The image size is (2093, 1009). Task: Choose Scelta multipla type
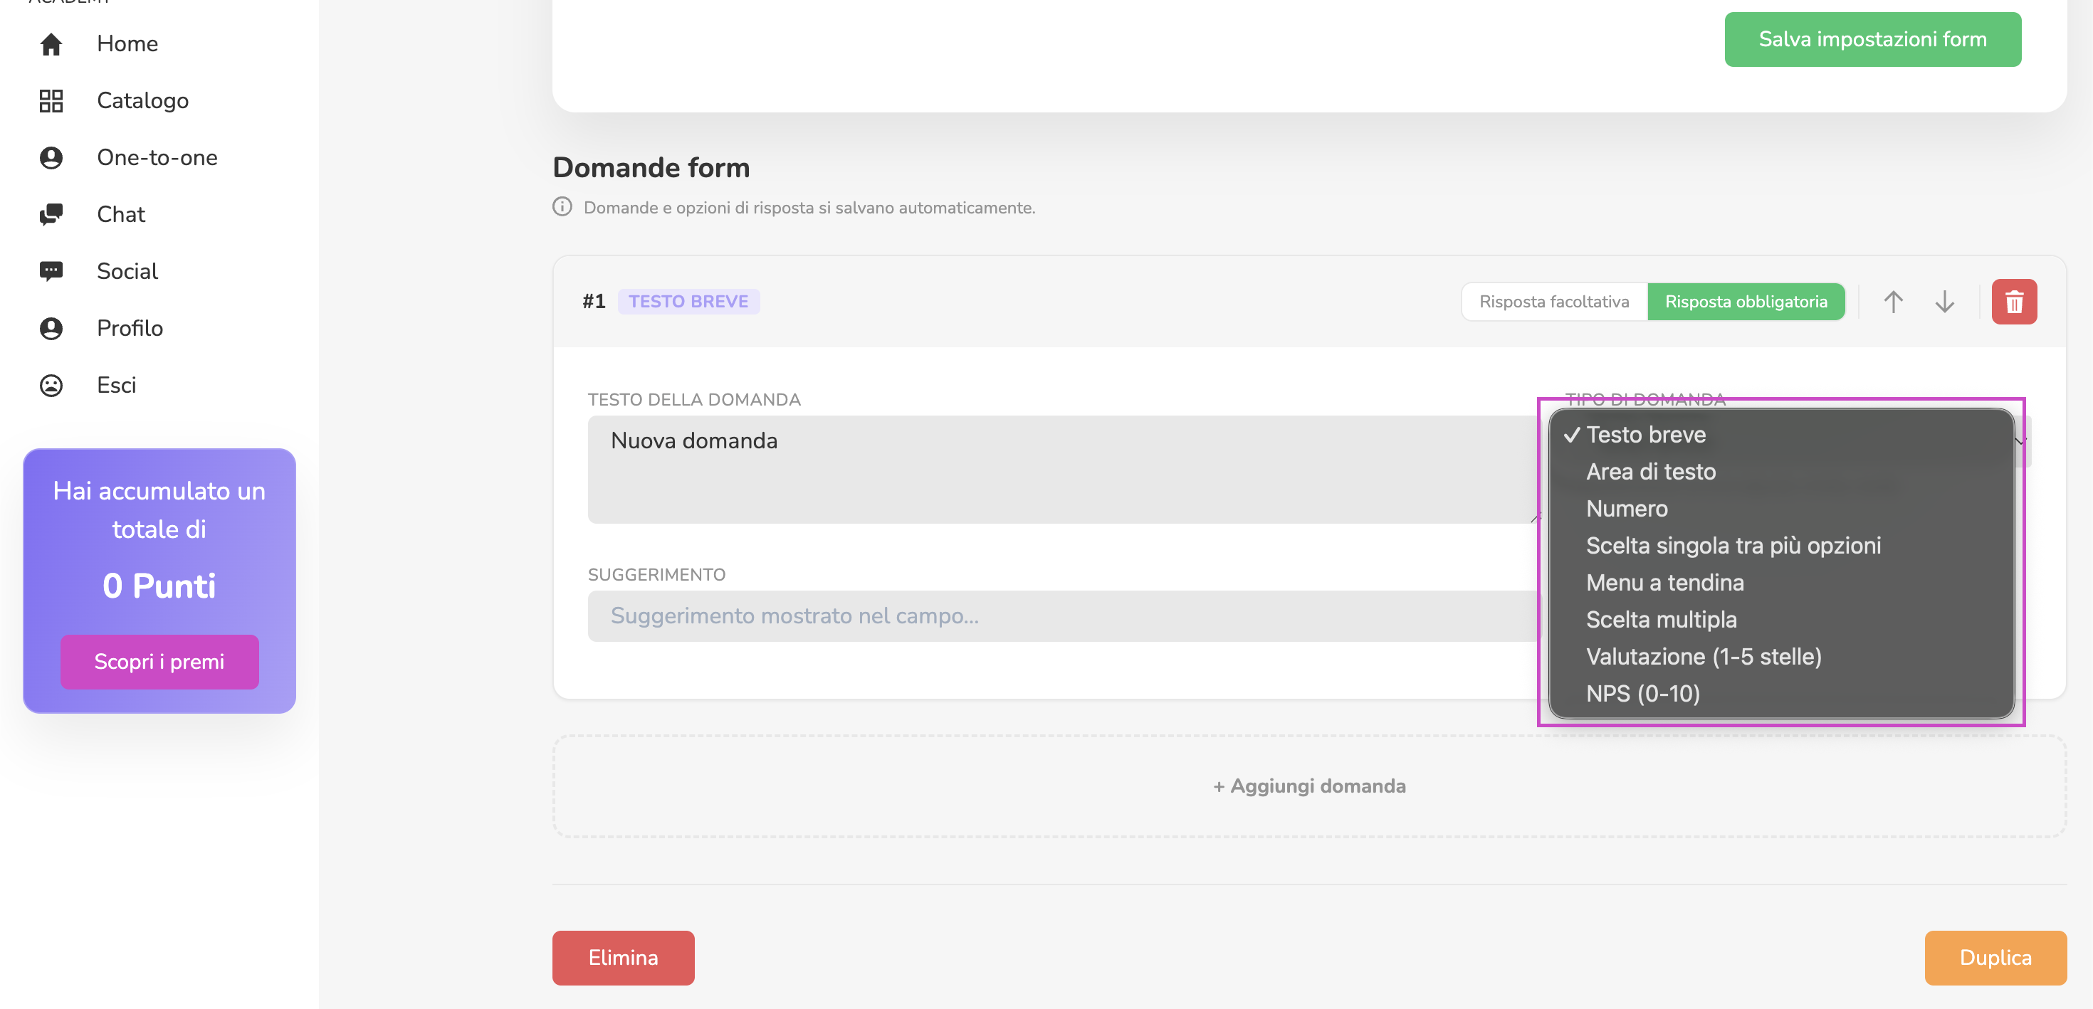tap(1780, 620)
